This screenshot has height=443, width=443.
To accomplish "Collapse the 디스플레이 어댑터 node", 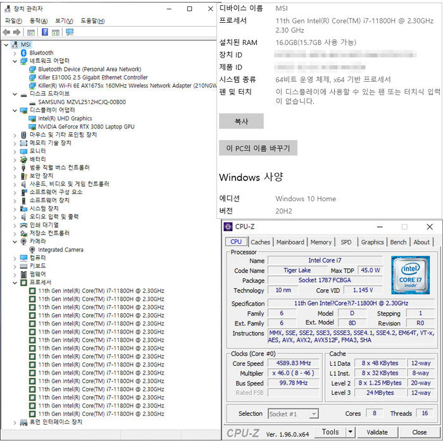I will pyautogui.click(x=15, y=111).
